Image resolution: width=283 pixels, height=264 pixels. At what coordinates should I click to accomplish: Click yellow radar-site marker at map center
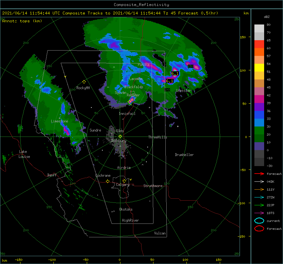(x=120, y=137)
